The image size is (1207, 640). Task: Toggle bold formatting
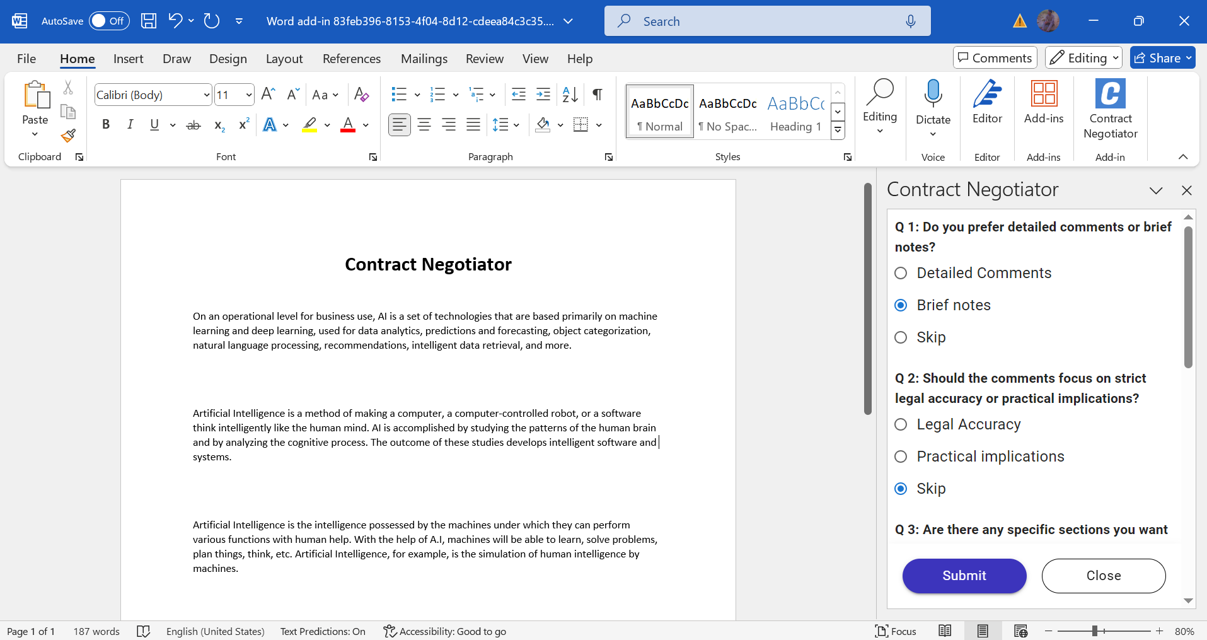point(105,124)
